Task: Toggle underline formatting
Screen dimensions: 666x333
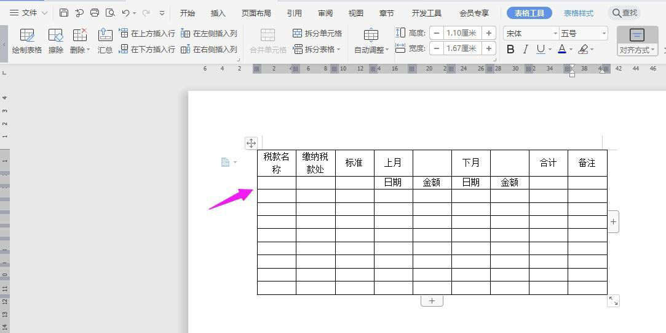Action: [541, 50]
